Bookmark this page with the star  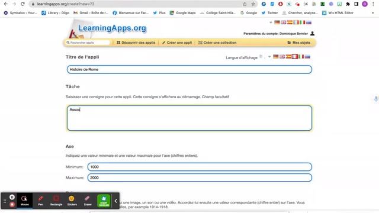pyautogui.click(x=253, y=4)
